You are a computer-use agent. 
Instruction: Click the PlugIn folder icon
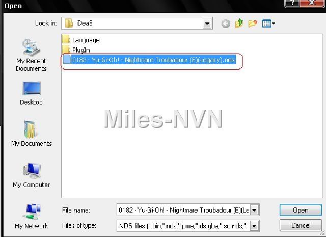(66, 49)
